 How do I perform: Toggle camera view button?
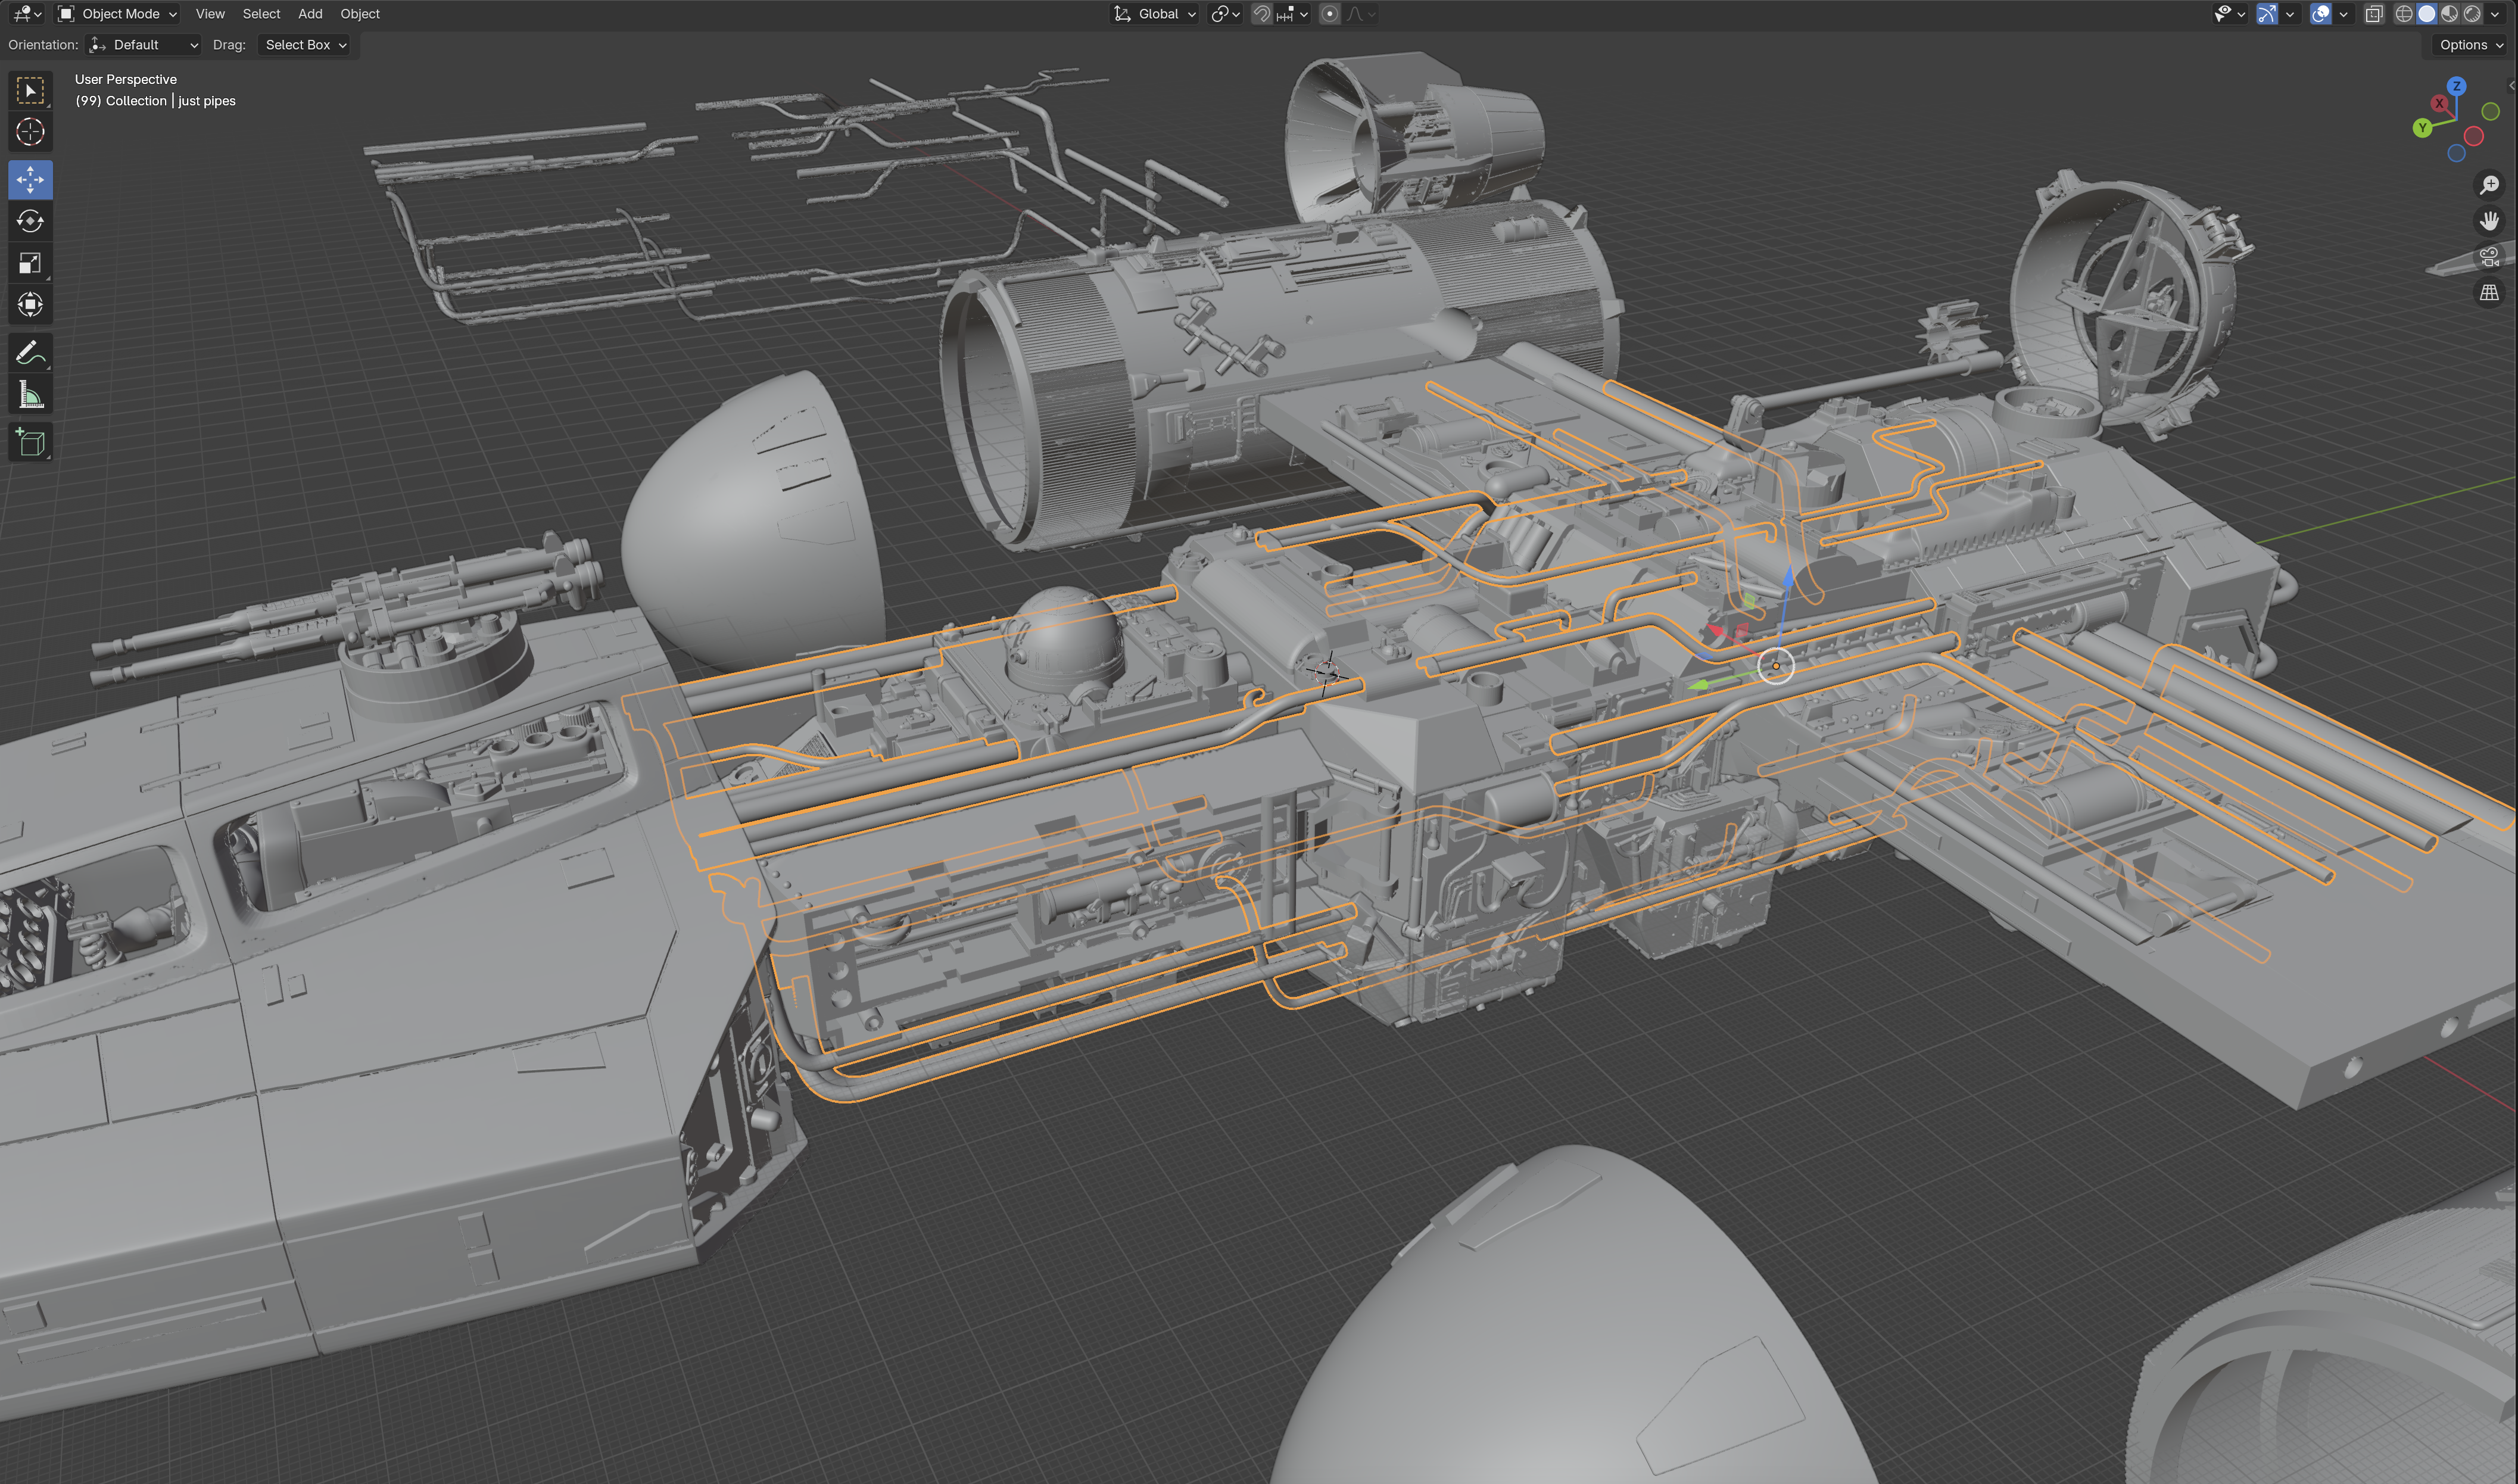click(2490, 257)
